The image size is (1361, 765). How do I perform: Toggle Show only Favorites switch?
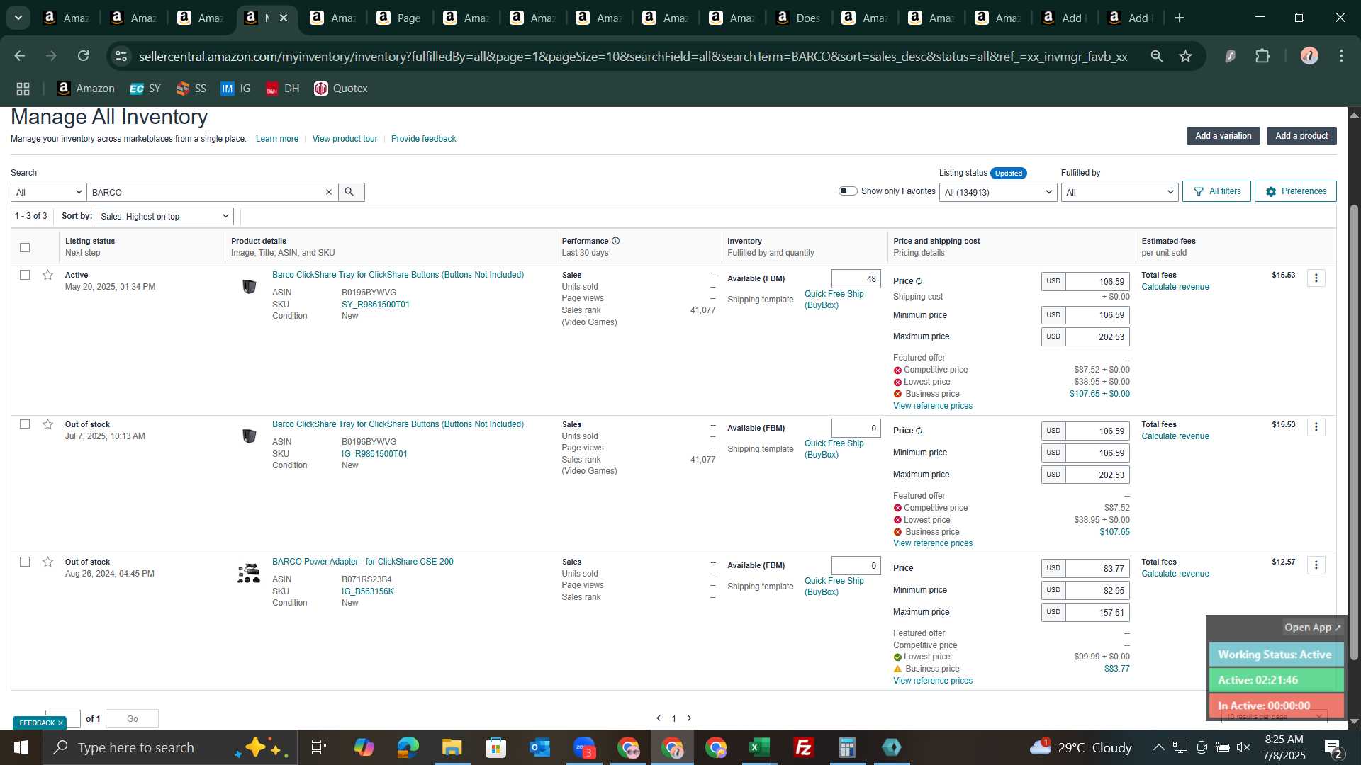click(x=848, y=191)
